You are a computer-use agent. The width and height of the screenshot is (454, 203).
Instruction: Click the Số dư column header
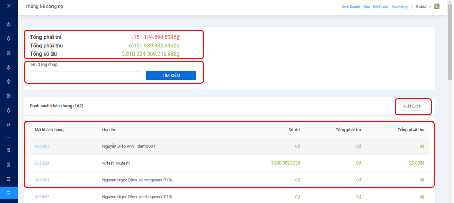294,130
